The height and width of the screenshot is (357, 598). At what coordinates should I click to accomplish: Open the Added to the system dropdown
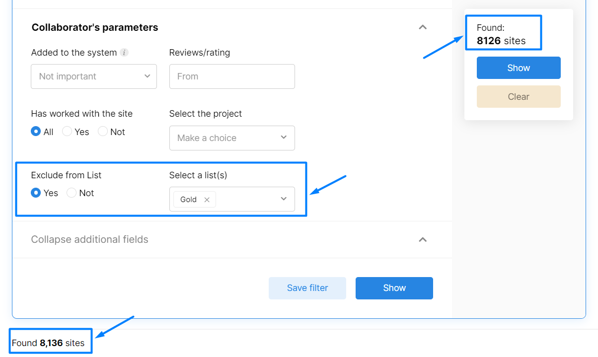(x=94, y=76)
